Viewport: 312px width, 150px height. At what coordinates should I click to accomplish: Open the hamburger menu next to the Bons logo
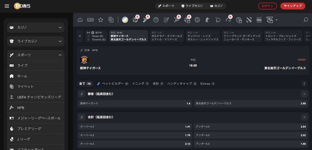(7, 6)
